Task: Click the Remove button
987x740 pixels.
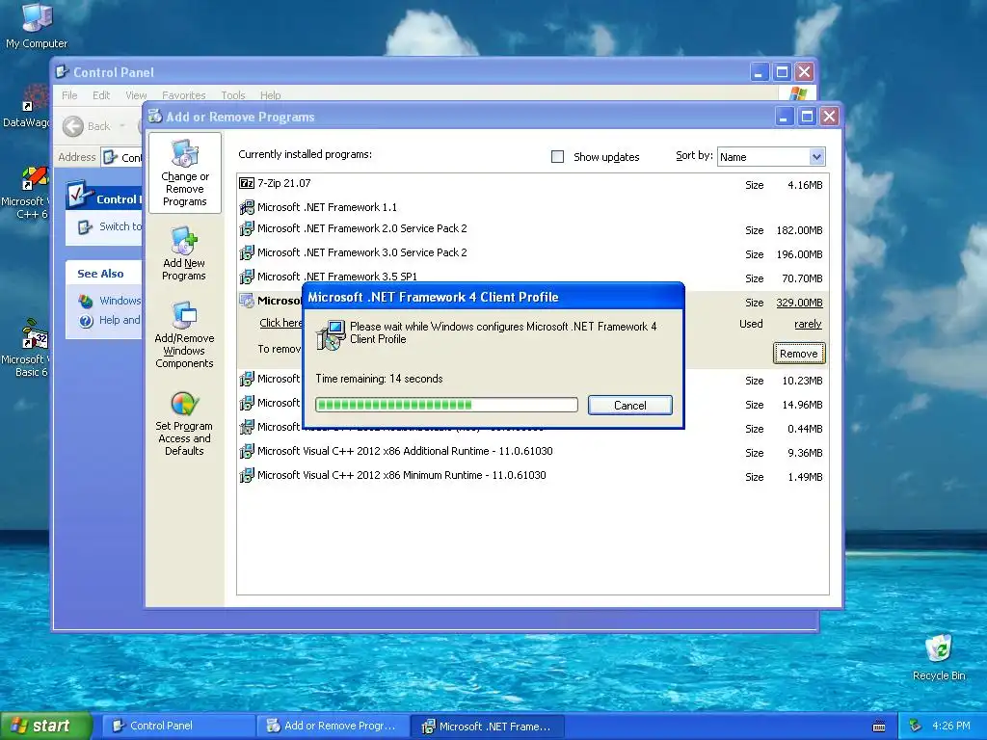Action: (798, 354)
